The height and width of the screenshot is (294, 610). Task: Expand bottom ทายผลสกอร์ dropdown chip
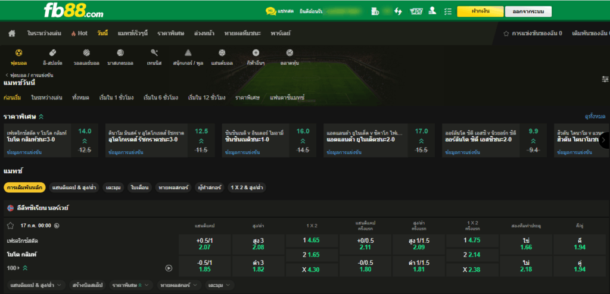(x=179, y=285)
